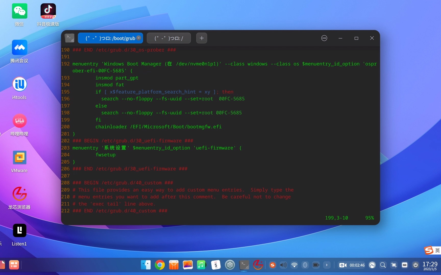Launch i4tools from the desktop

[x=19, y=84]
